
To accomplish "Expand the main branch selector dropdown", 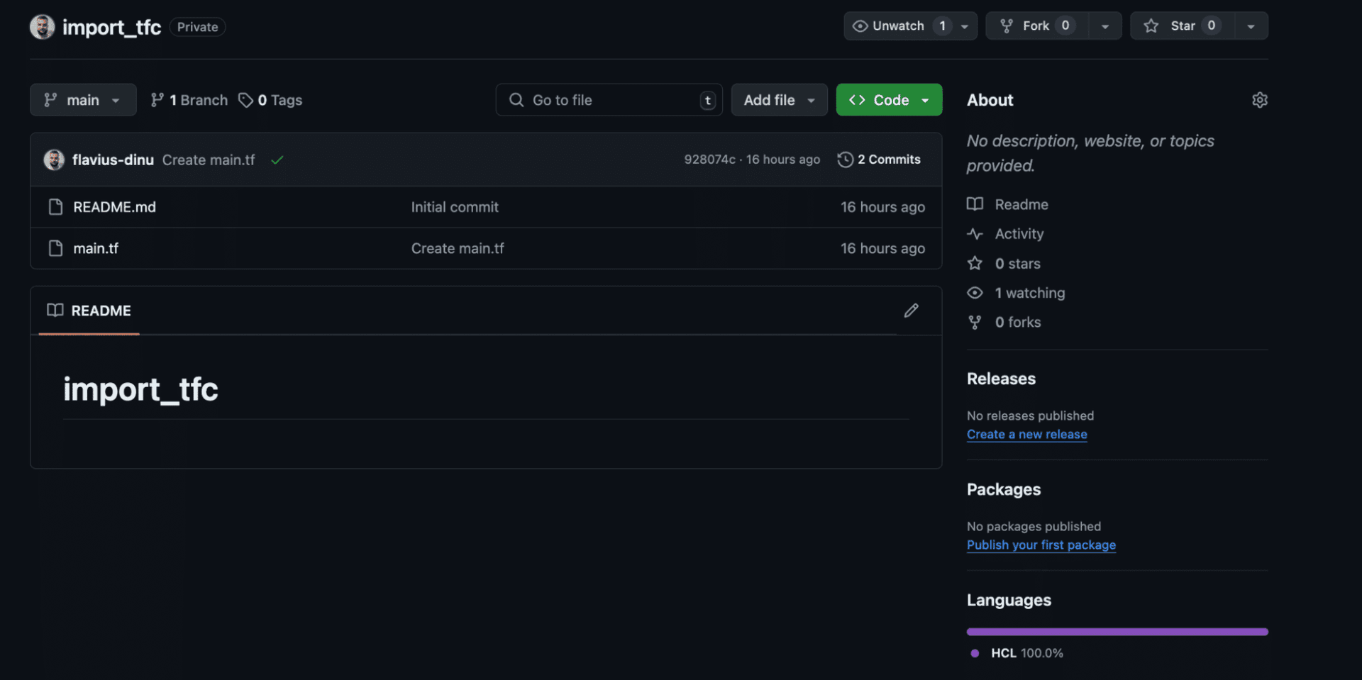I will coord(82,99).
